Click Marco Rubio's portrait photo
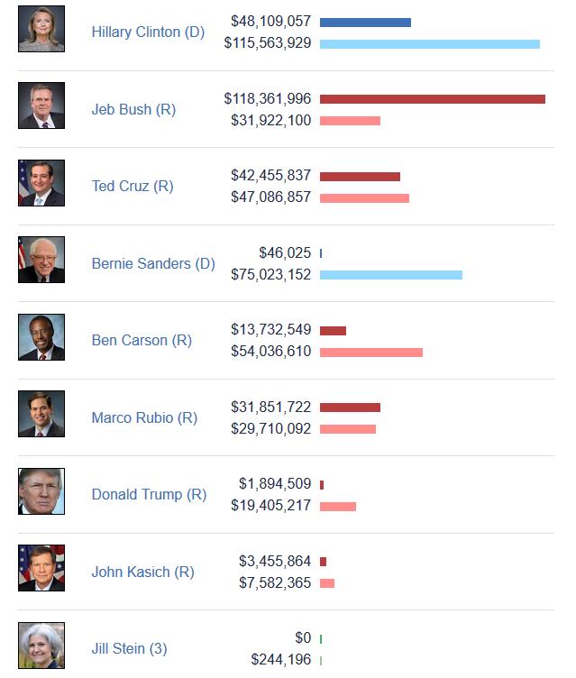The height and width of the screenshot is (678, 576). pos(41,414)
